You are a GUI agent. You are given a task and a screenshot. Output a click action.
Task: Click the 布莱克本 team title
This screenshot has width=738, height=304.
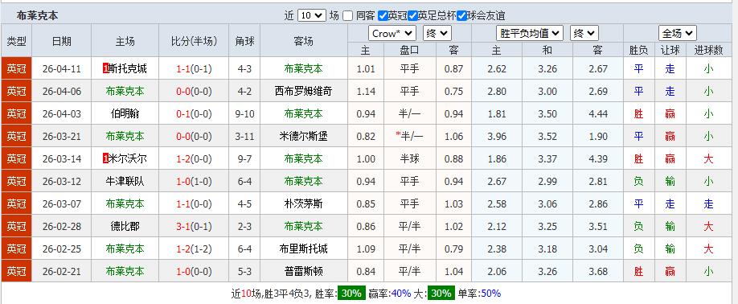pyautogui.click(x=37, y=15)
